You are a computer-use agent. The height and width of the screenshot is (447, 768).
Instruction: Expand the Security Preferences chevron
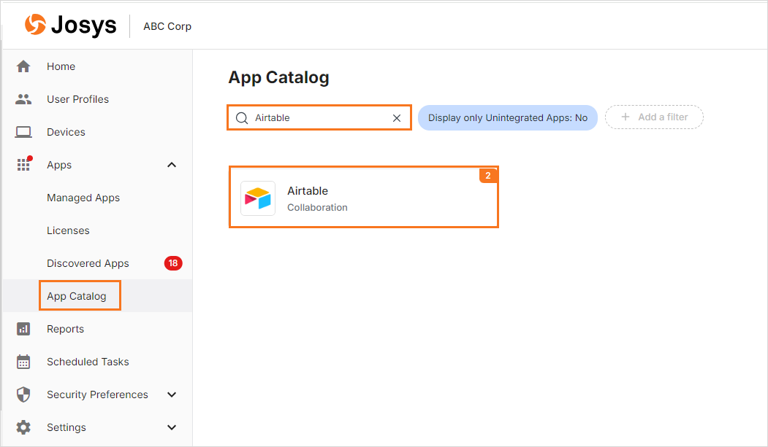point(172,394)
